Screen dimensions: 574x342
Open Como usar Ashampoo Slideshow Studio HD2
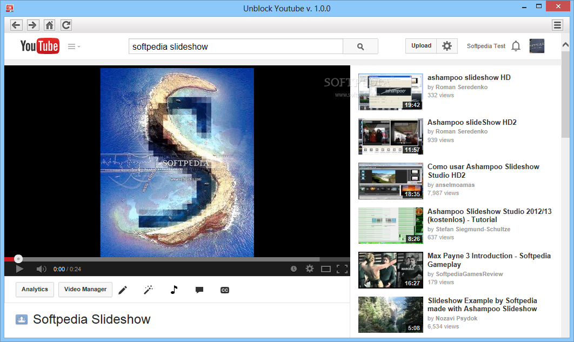pos(483,171)
